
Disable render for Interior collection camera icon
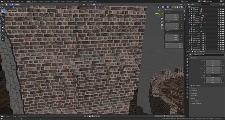point(223,20)
